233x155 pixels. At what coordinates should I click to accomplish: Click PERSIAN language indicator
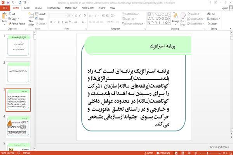(x=26, y=153)
